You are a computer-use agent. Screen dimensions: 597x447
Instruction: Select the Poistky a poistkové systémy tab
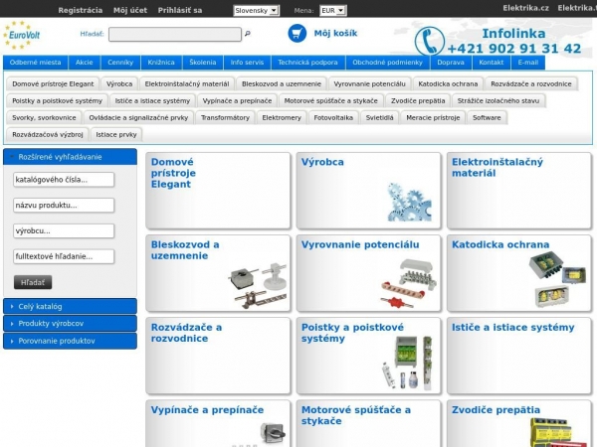(x=57, y=100)
